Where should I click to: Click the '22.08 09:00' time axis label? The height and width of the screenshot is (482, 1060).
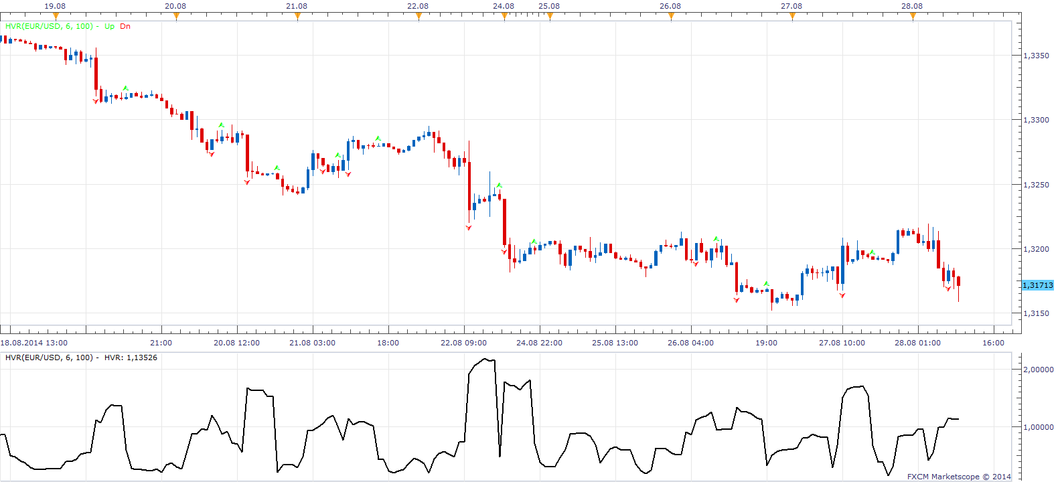click(x=463, y=343)
